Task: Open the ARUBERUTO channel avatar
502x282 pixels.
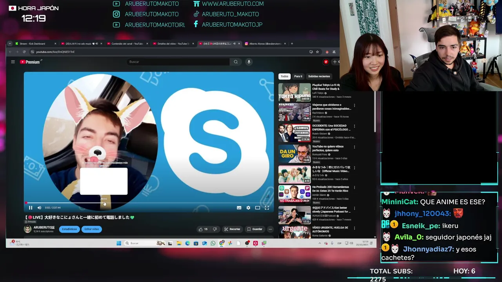Action: [x=27, y=229]
